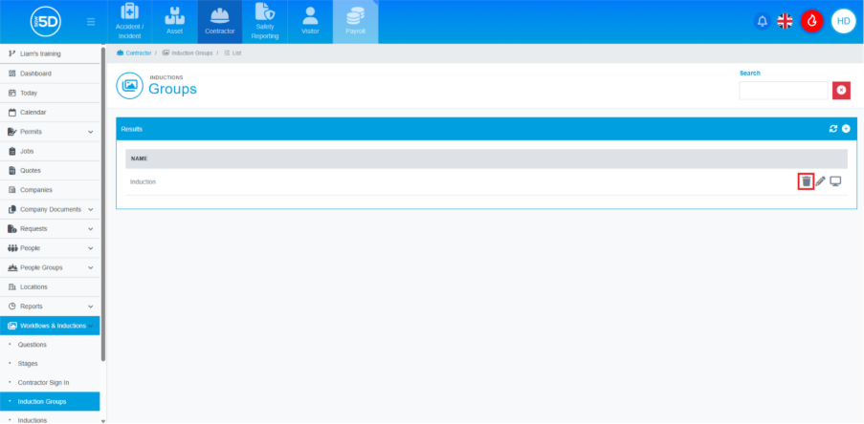Click the Search input field

point(783,91)
